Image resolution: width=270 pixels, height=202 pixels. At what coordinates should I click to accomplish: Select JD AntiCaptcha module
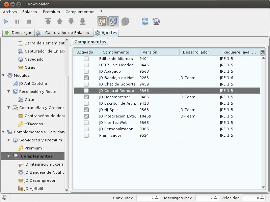(x=30, y=83)
